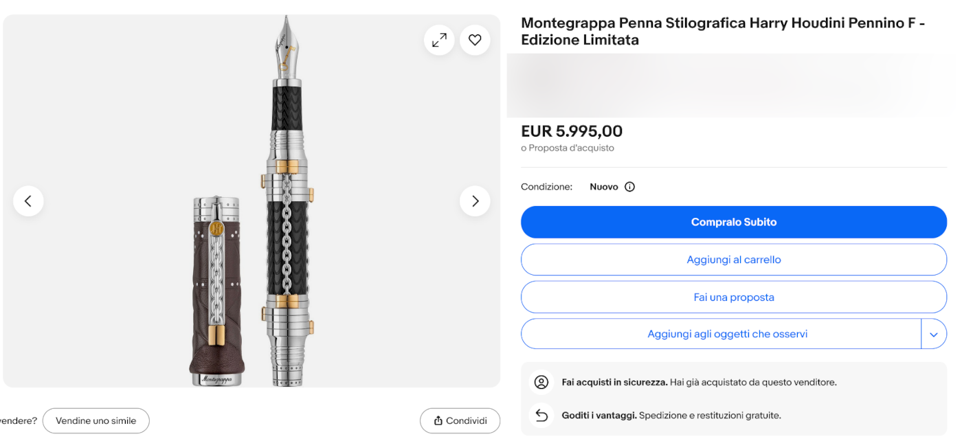The height and width of the screenshot is (439, 962).
Task: Expand the watchlist options chevron
Action: point(933,335)
